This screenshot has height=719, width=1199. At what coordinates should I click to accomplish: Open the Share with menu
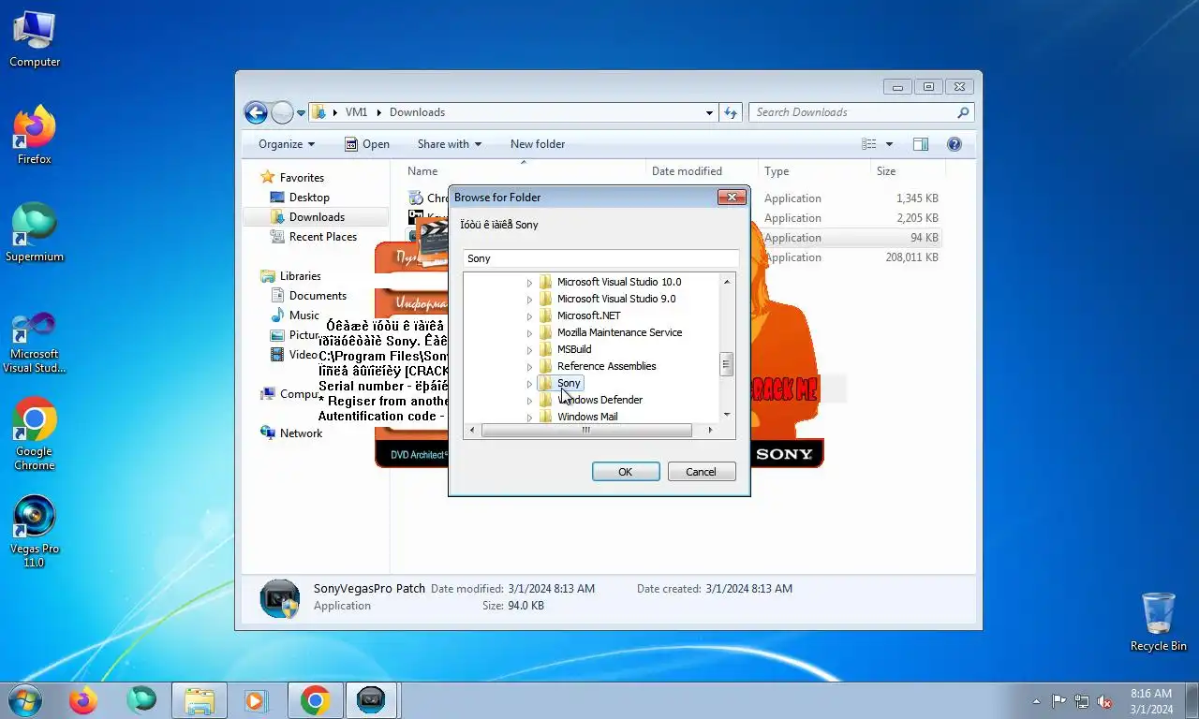pyautogui.click(x=449, y=144)
